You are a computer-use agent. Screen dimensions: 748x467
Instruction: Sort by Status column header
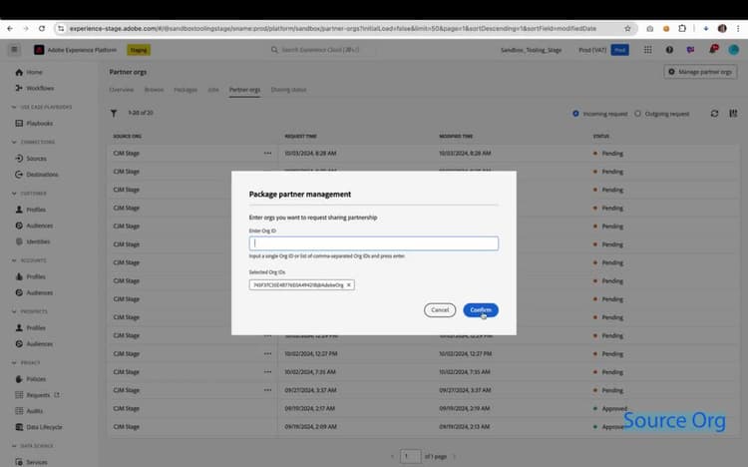(x=601, y=137)
